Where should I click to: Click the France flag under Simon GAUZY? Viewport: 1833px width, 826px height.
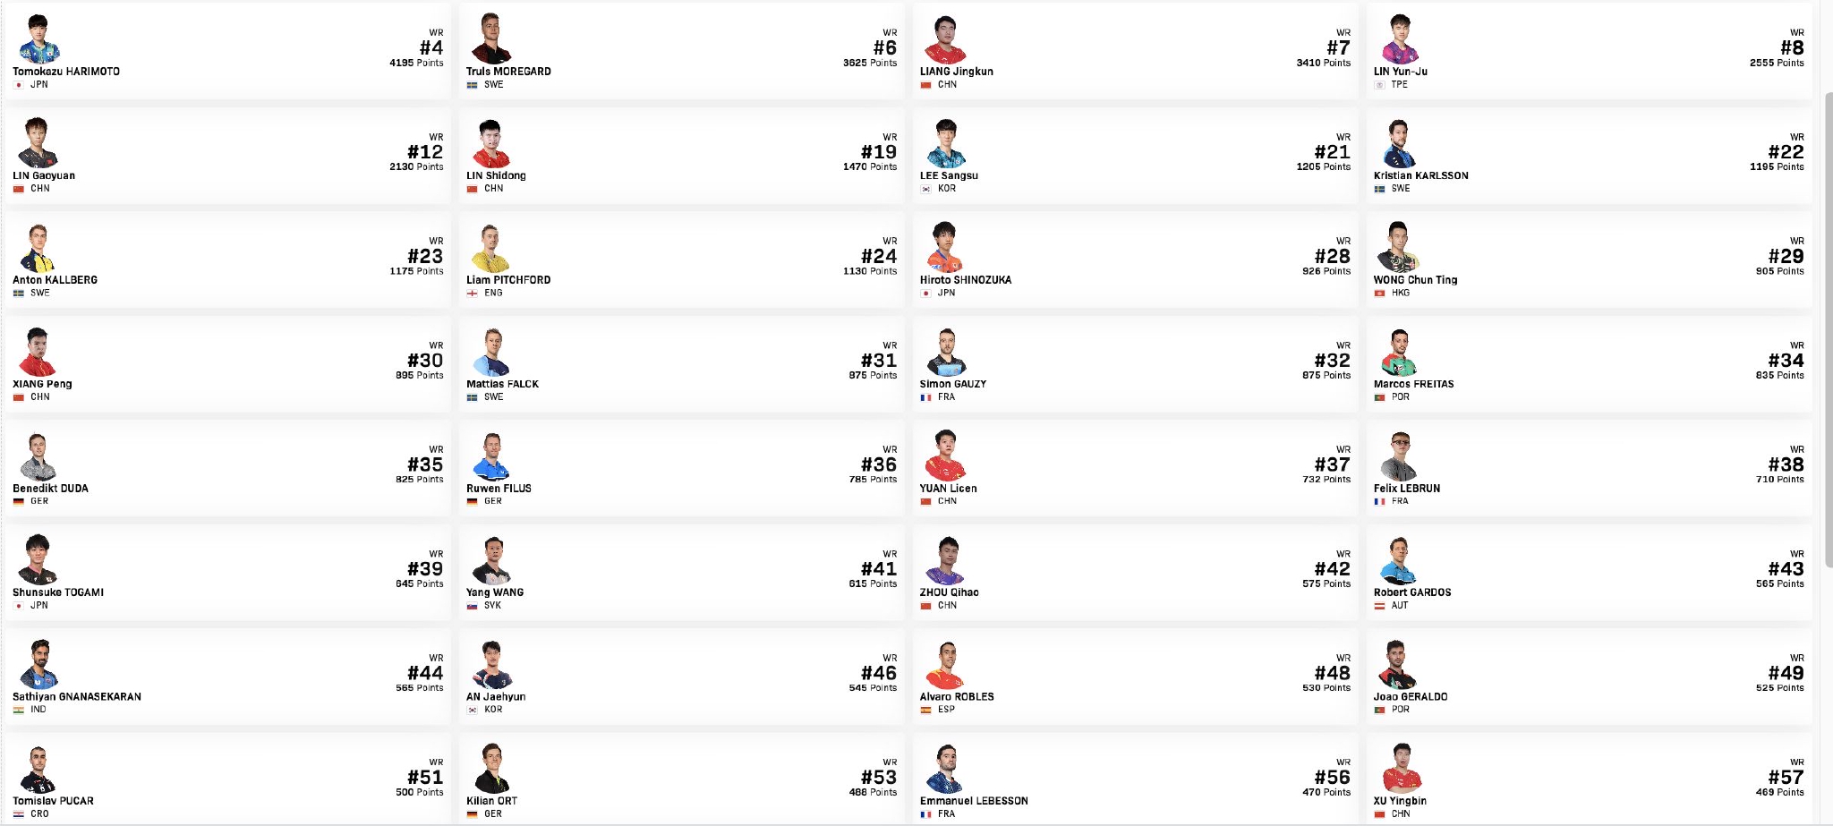click(x=925, y=397)
